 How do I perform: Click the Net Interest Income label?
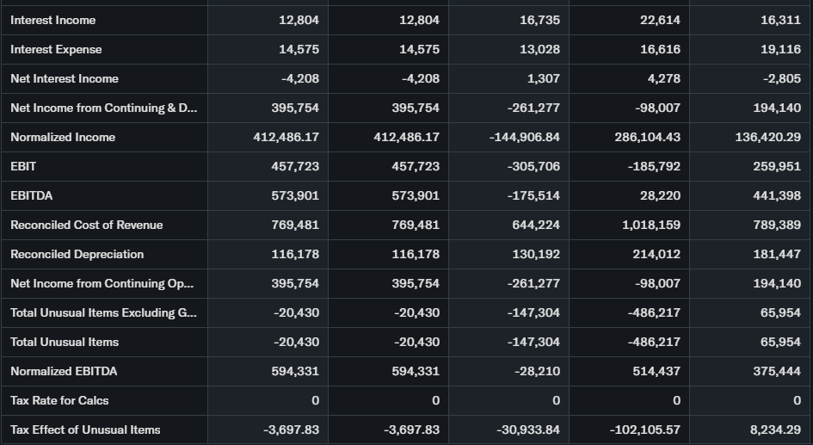click(65, 78)
